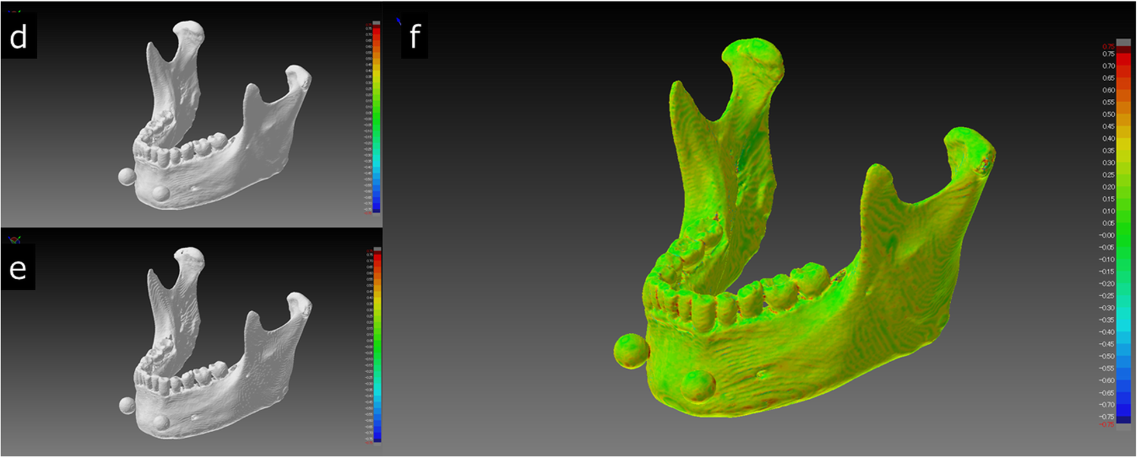Click the color scale bar in panel e
Viewport: 1137px width, 458px height.
[x=377, y=345]
